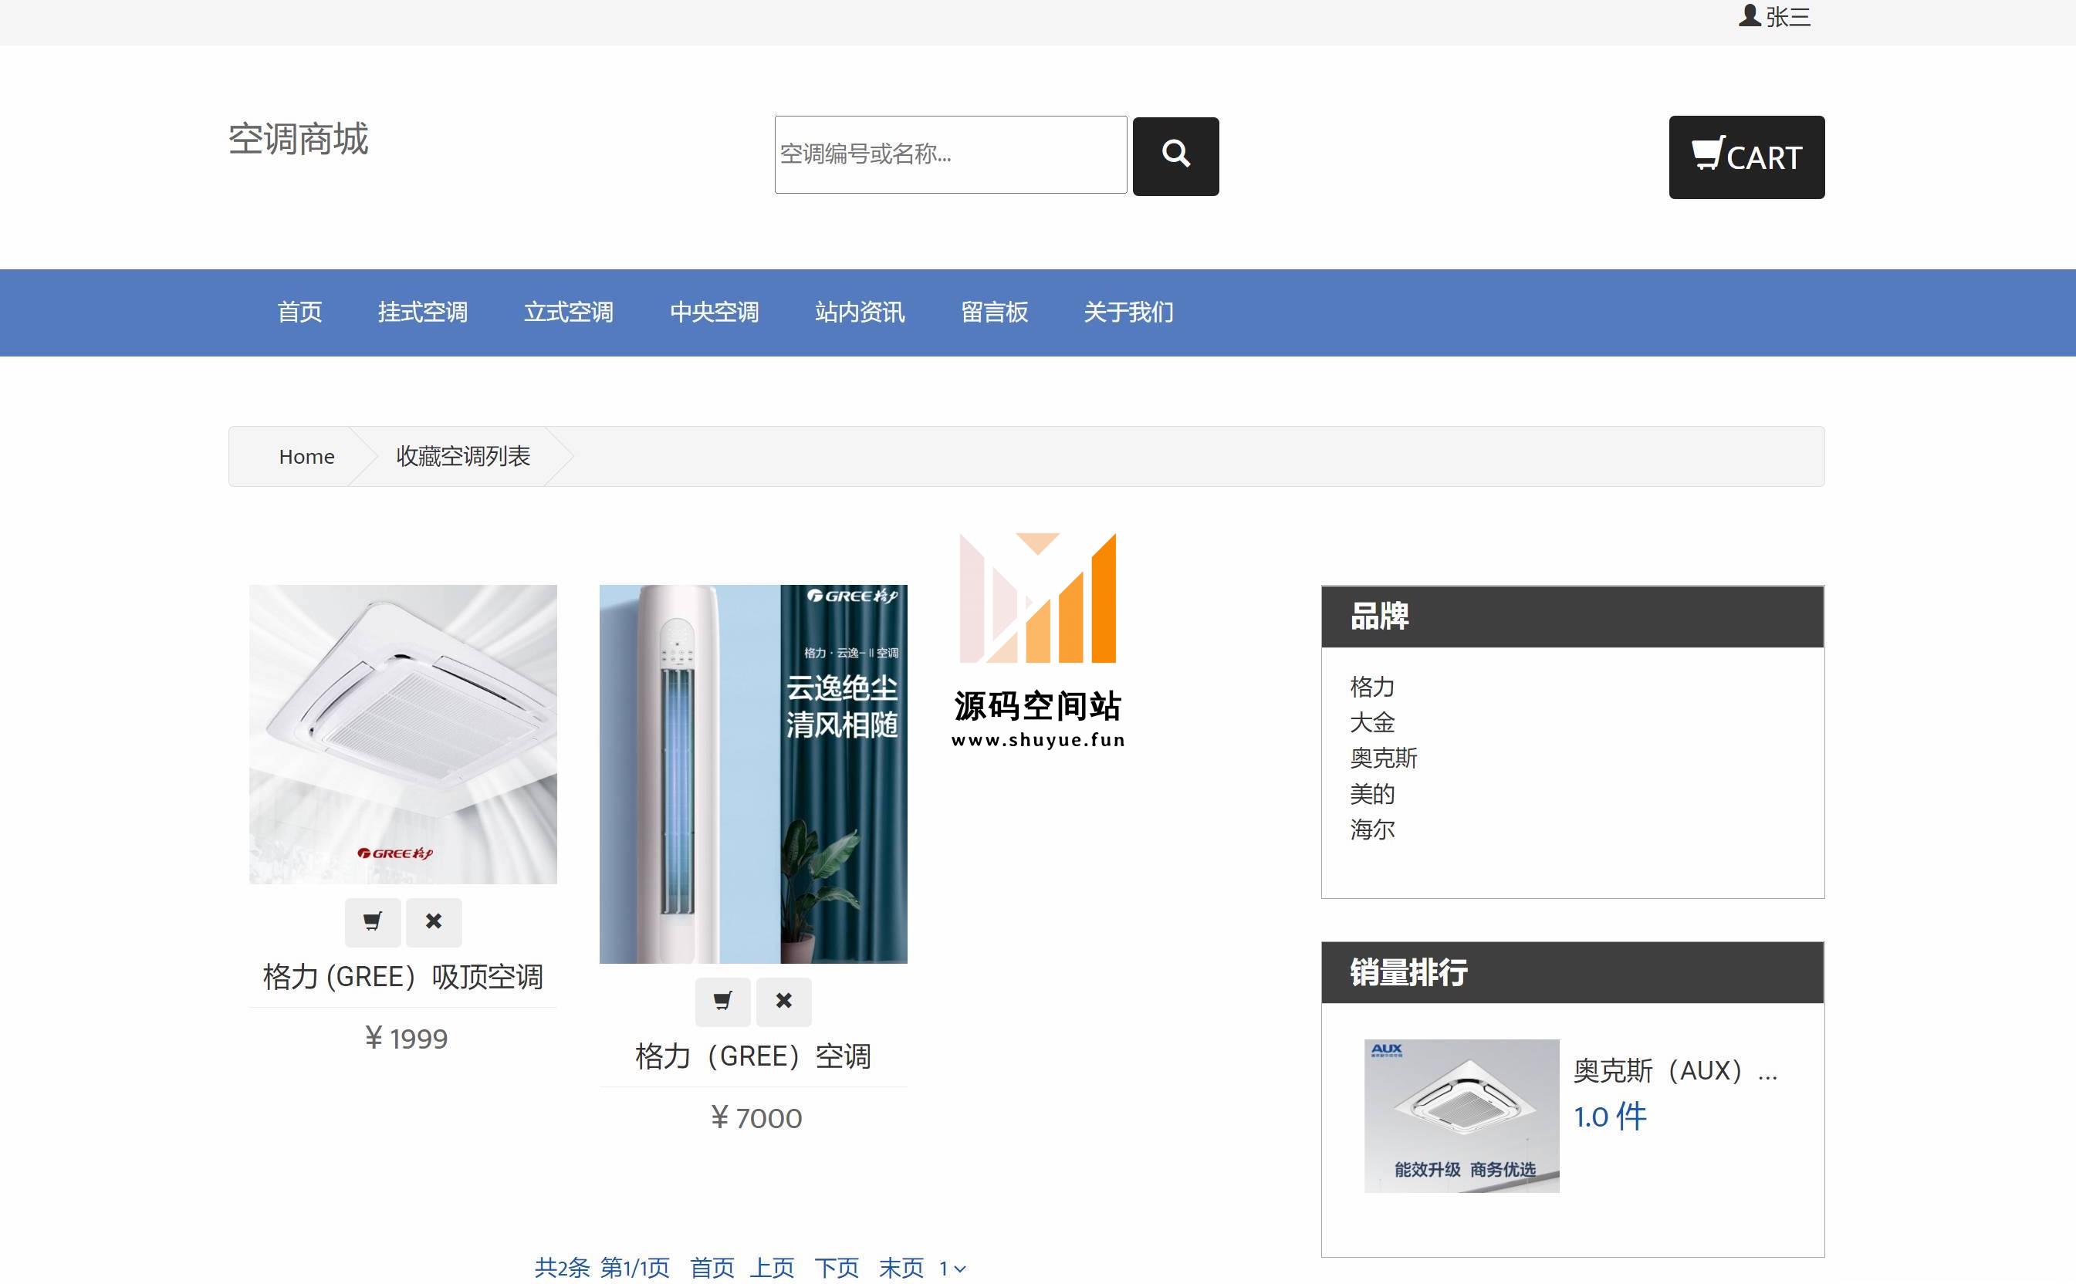Go to next page 下页
The image size is (2076, 1284).
tap(837, 1269)
